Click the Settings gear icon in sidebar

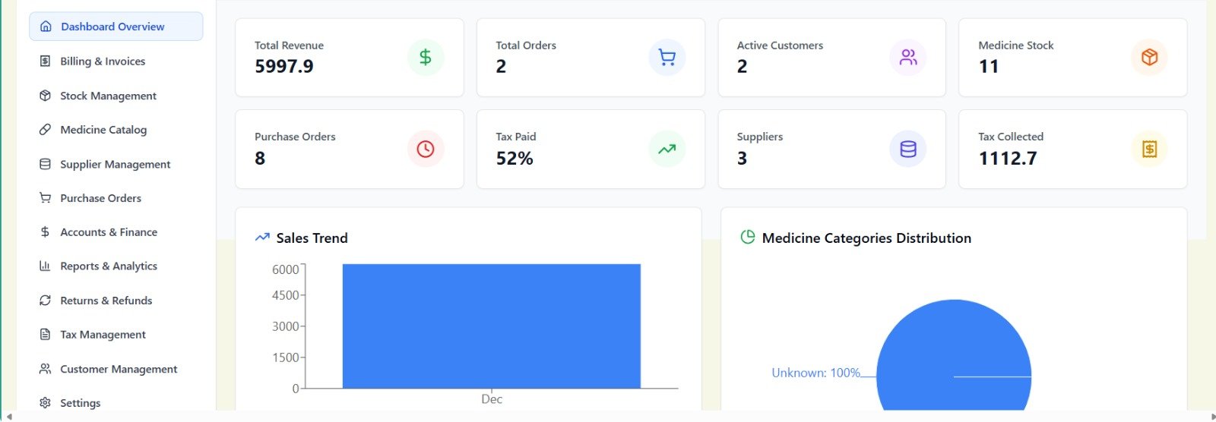[45, 403]
